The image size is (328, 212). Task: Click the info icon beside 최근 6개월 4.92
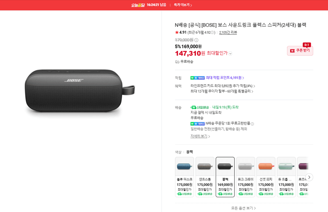click(212, 32)
